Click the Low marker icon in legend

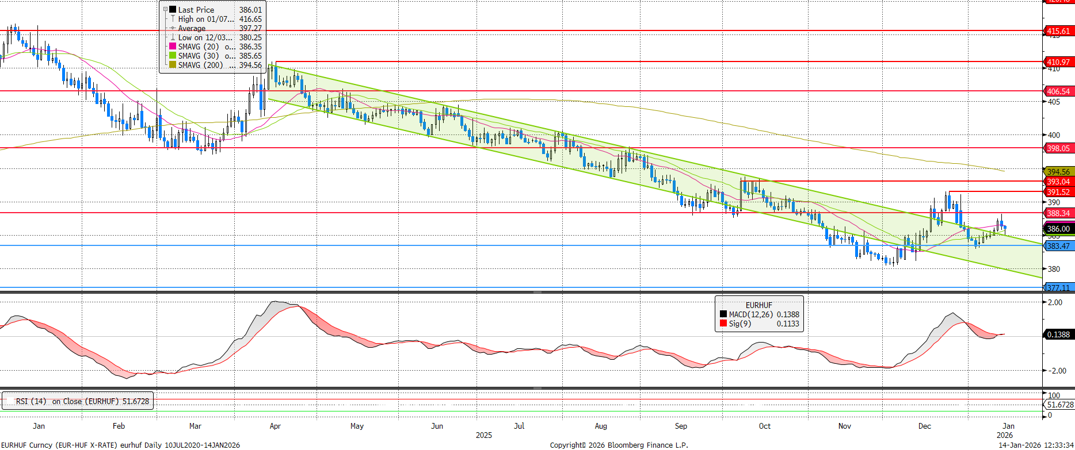(173, 37)
